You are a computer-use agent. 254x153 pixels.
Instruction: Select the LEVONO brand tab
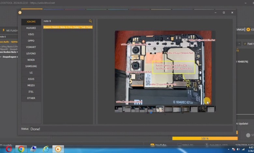coord(31,53)
